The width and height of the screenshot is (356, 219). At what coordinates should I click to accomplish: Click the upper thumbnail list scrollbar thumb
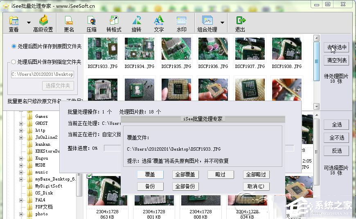[316, 61]
